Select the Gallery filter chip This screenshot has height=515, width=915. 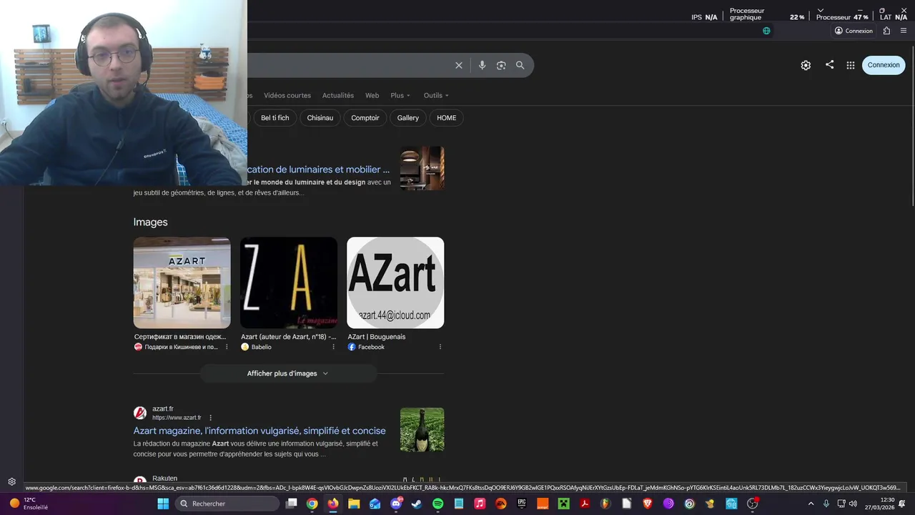coord(408,118)
